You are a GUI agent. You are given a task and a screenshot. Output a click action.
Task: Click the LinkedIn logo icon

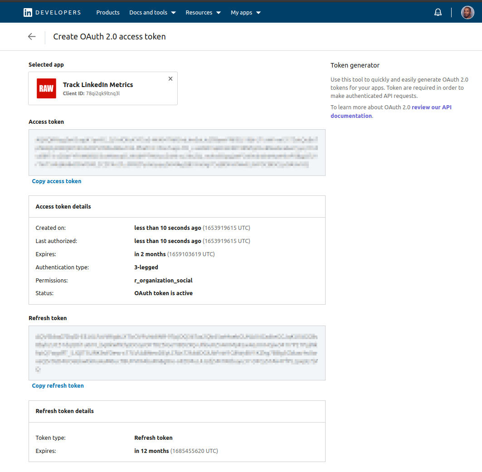tap(28, 12)
